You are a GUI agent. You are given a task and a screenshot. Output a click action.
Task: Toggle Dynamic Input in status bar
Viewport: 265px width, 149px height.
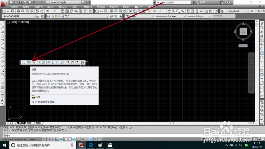(83, 139)
